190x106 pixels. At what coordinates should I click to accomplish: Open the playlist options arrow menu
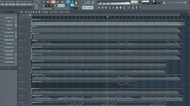[19, 12]
